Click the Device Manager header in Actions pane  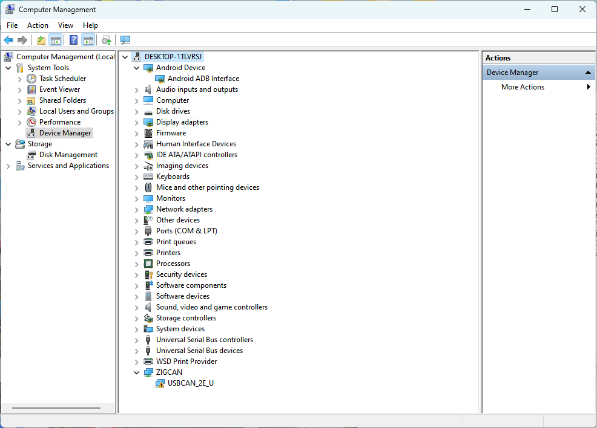(x=538, y=72)
